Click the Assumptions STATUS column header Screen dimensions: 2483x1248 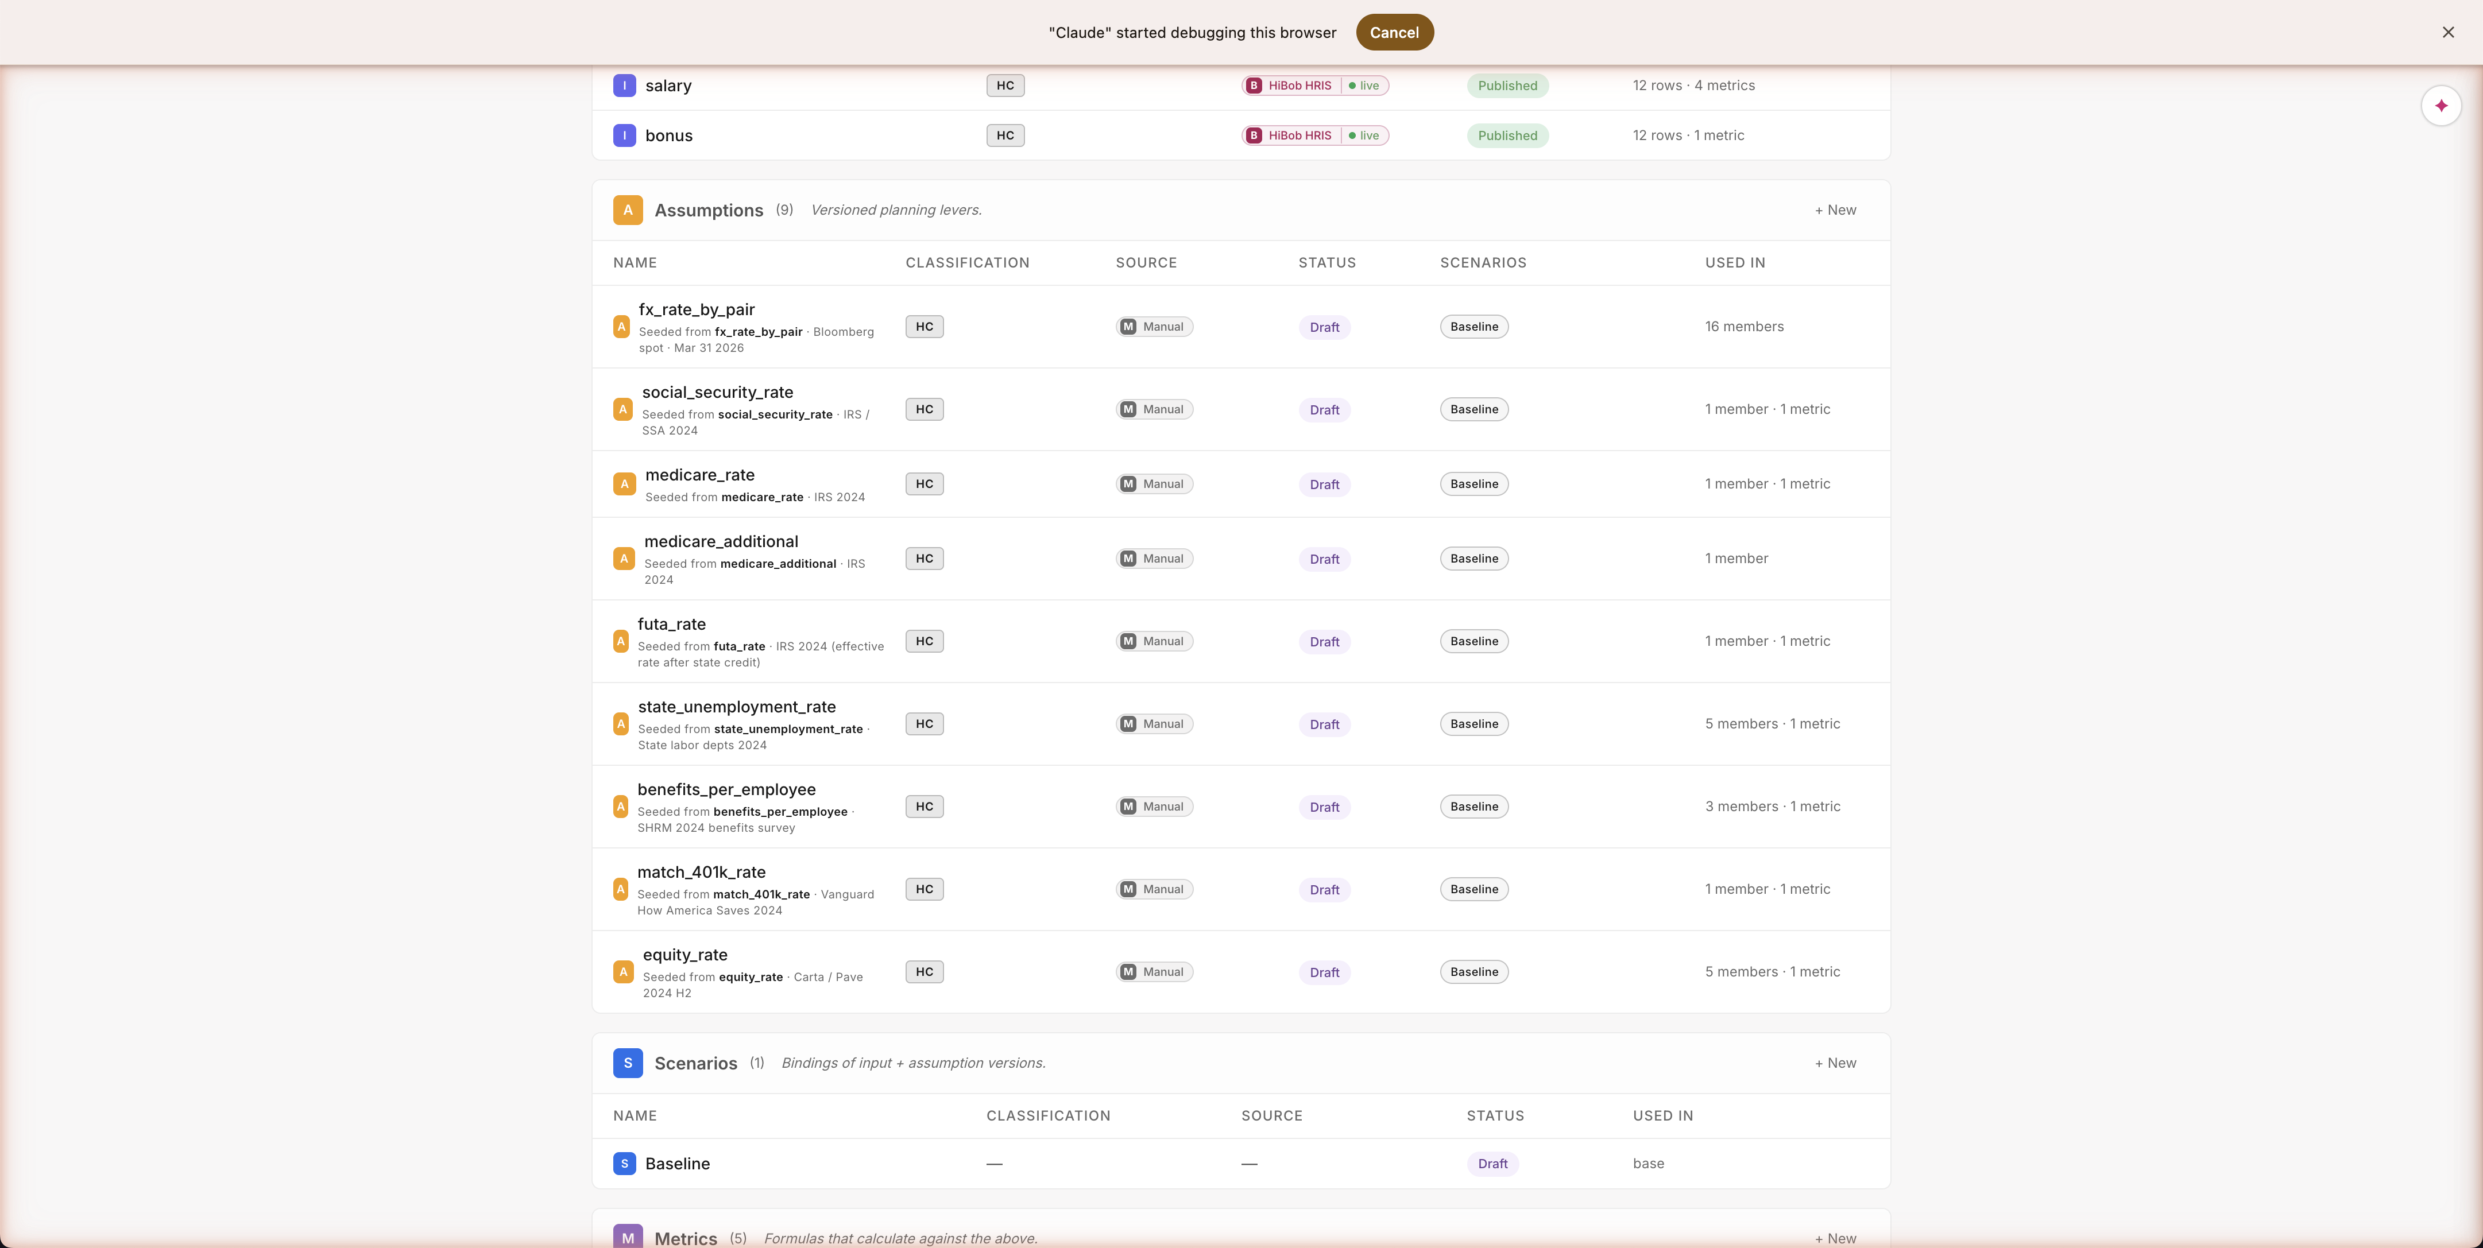1326,263
